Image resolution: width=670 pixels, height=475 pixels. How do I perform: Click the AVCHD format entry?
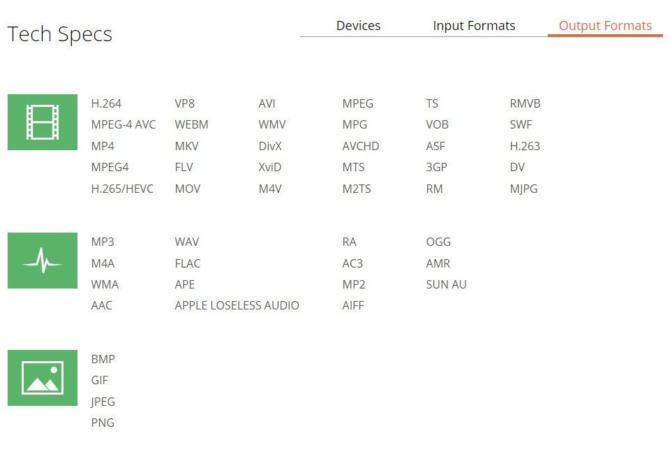[360, 147]
